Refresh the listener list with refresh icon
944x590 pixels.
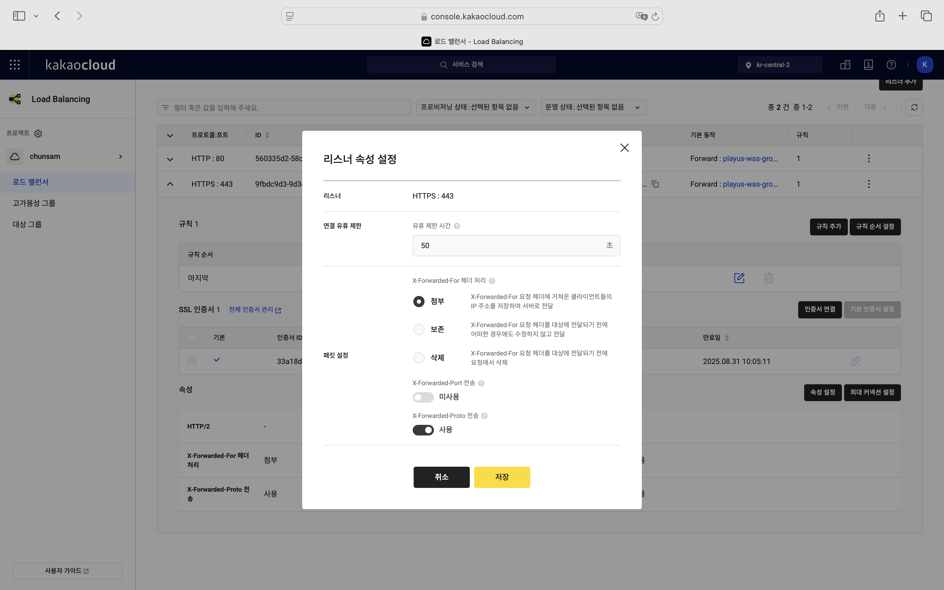pyautogui.click(x=914, y=107)
